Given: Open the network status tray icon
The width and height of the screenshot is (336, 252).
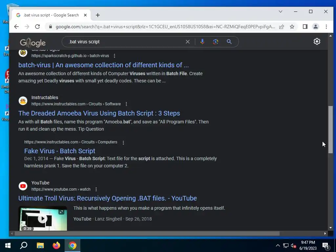Looking at the screenshot, I should tap(286, 245).
